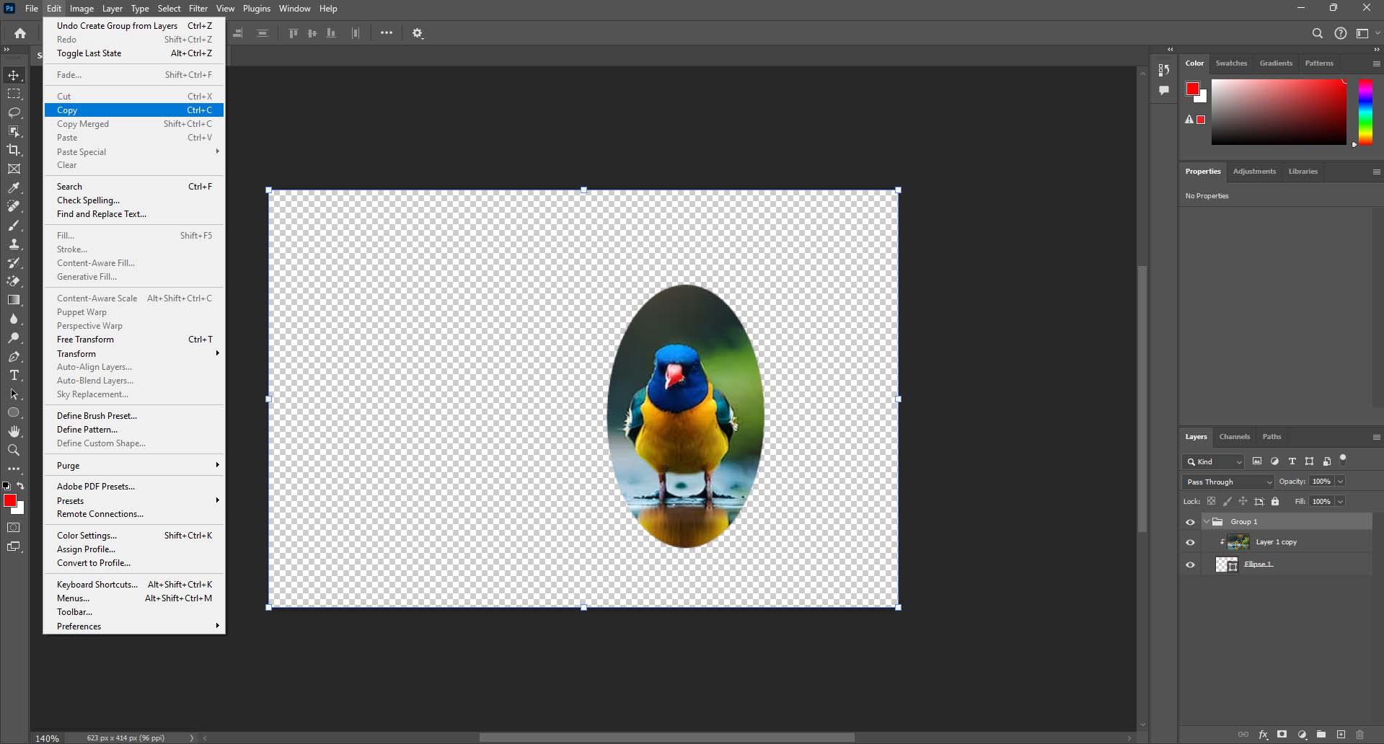This screenshot has height=744, width=1384.
Task: Add a layer mask from the Layers panel
Action: click(1284, 735)
